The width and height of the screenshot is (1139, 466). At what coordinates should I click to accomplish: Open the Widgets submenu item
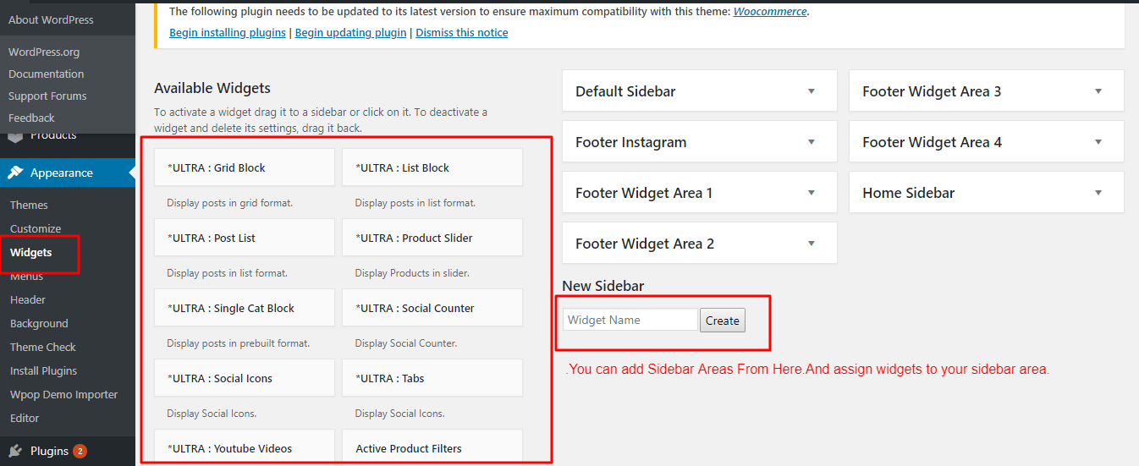tap(31, 252)
